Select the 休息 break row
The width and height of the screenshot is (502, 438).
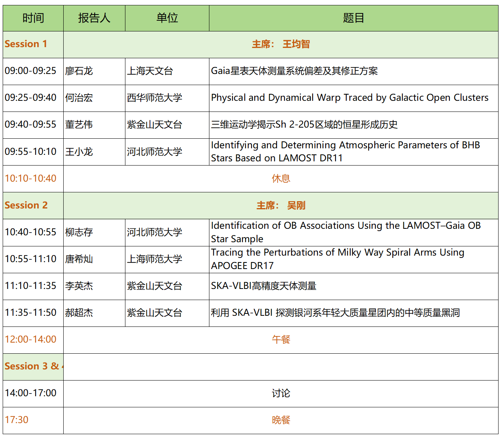pos(281,179)
